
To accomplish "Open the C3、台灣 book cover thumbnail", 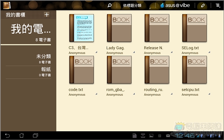I will (x=82, y=28).
